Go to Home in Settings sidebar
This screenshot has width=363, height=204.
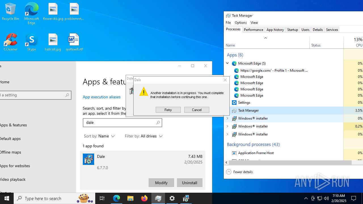5,82
